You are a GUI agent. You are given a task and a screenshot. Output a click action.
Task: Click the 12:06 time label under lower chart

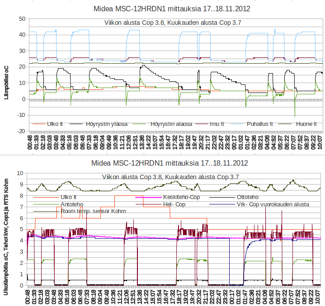(127, 297)
